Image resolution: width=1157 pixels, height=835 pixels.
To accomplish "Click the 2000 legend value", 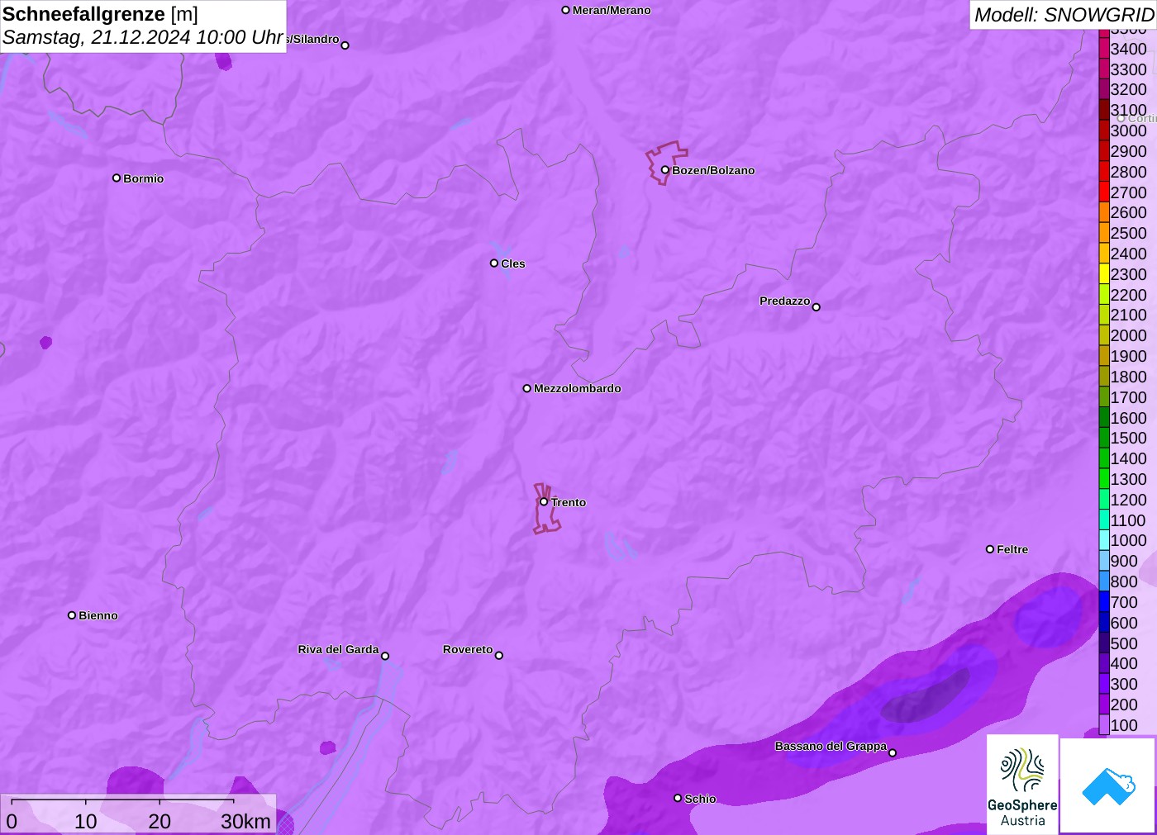I will click(1128, 335).
